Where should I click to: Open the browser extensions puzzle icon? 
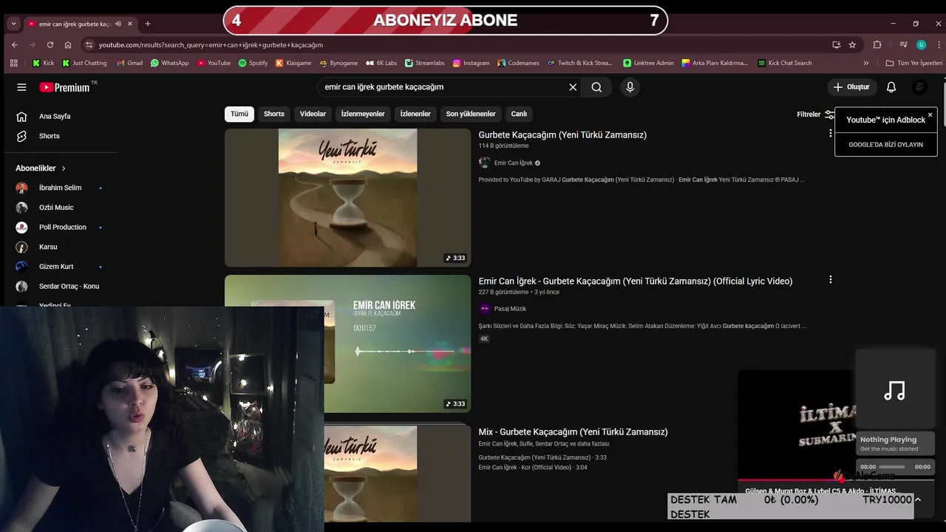[x=877, y=44]
